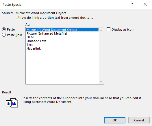Enable Display as icon checkbox
This screenshot has height=126, width=152.
pyautogui.click(x=108, y=29)
